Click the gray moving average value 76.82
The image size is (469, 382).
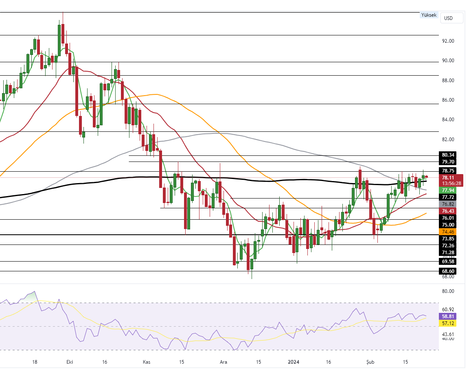pyautogui.click(x=448, y=204)
